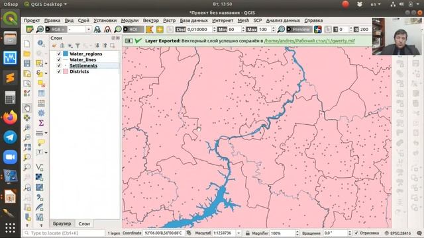Click the Map Tips yellow bubble icon

pos(41,143)
